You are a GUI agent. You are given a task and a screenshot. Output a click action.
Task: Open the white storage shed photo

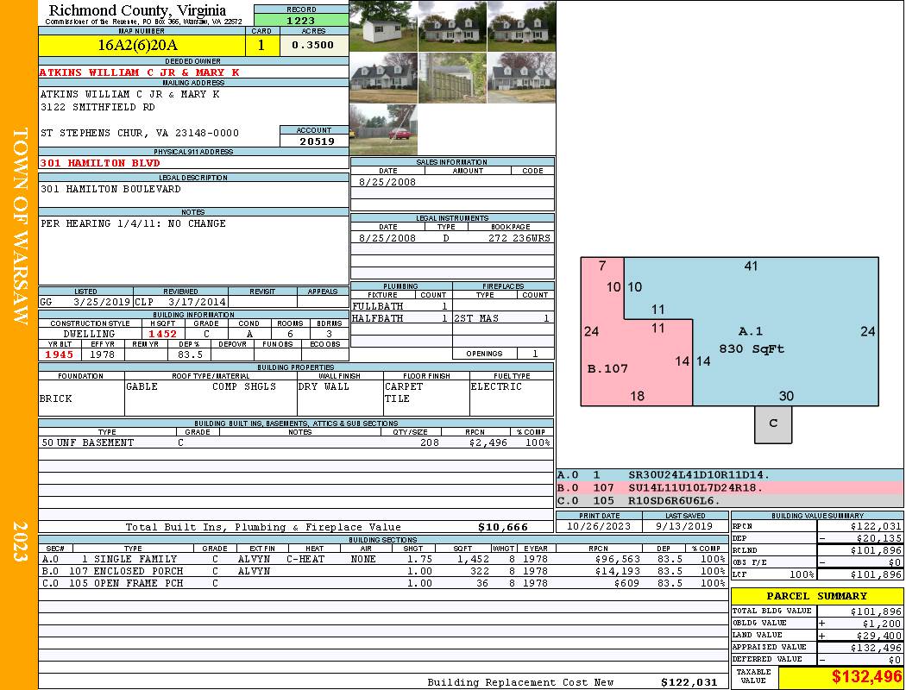383,26
